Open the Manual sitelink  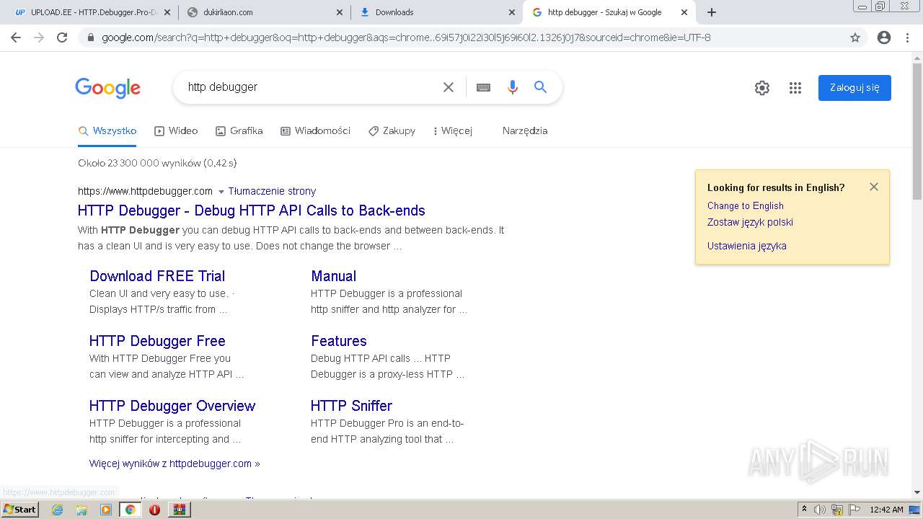tap(333, 276)
